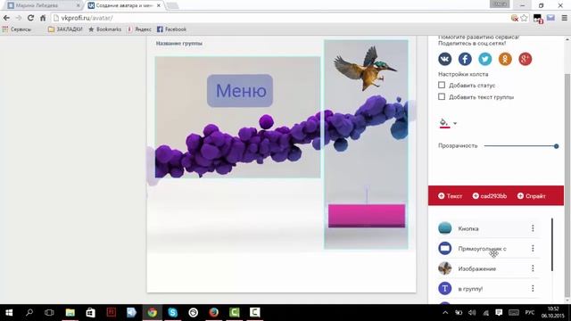The height and width of the screenshot is (321, 571).
Task: Open the Facebook bookmark
Action: click(171, 29)
